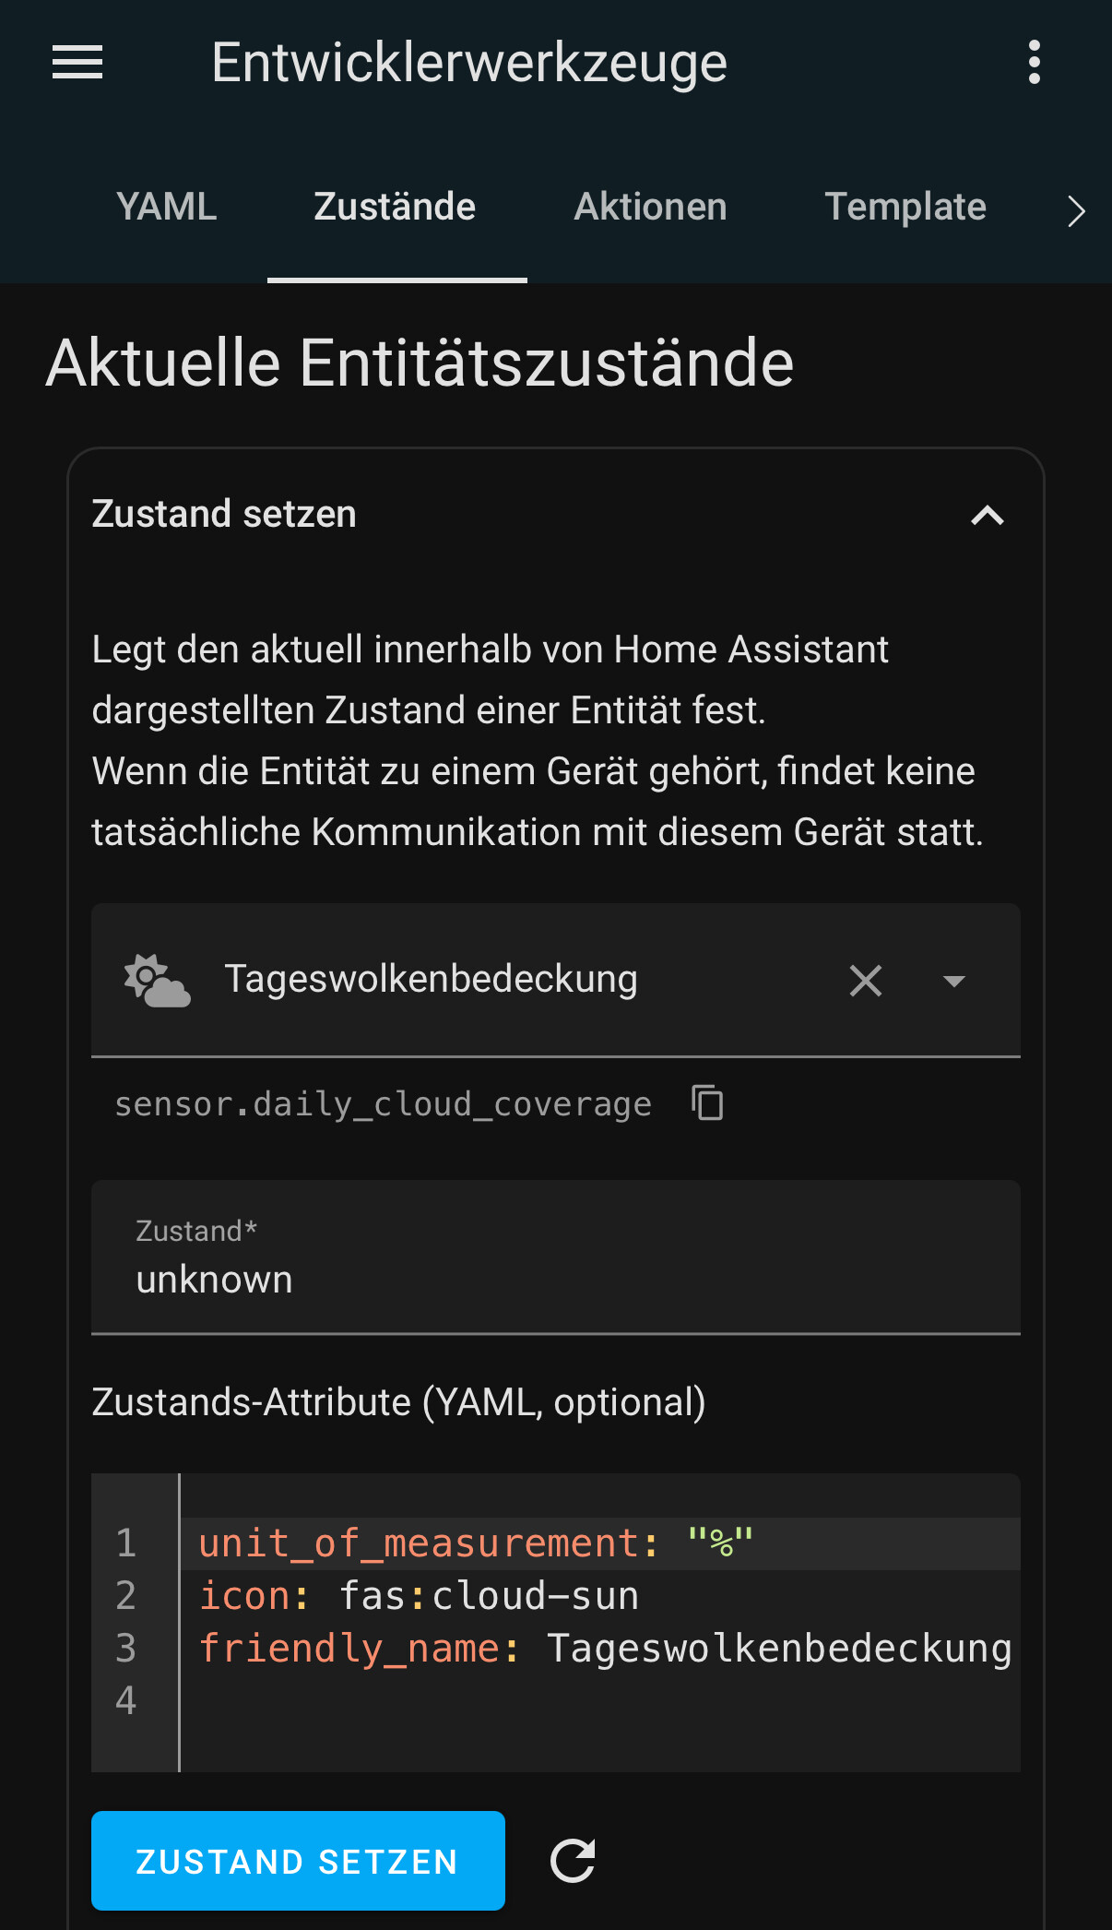Viewport: 1112px width, 1930px height.
Task: Copy the sensor.daily_cloud_coverage entity ID
Action: (x=707, y=1102)
